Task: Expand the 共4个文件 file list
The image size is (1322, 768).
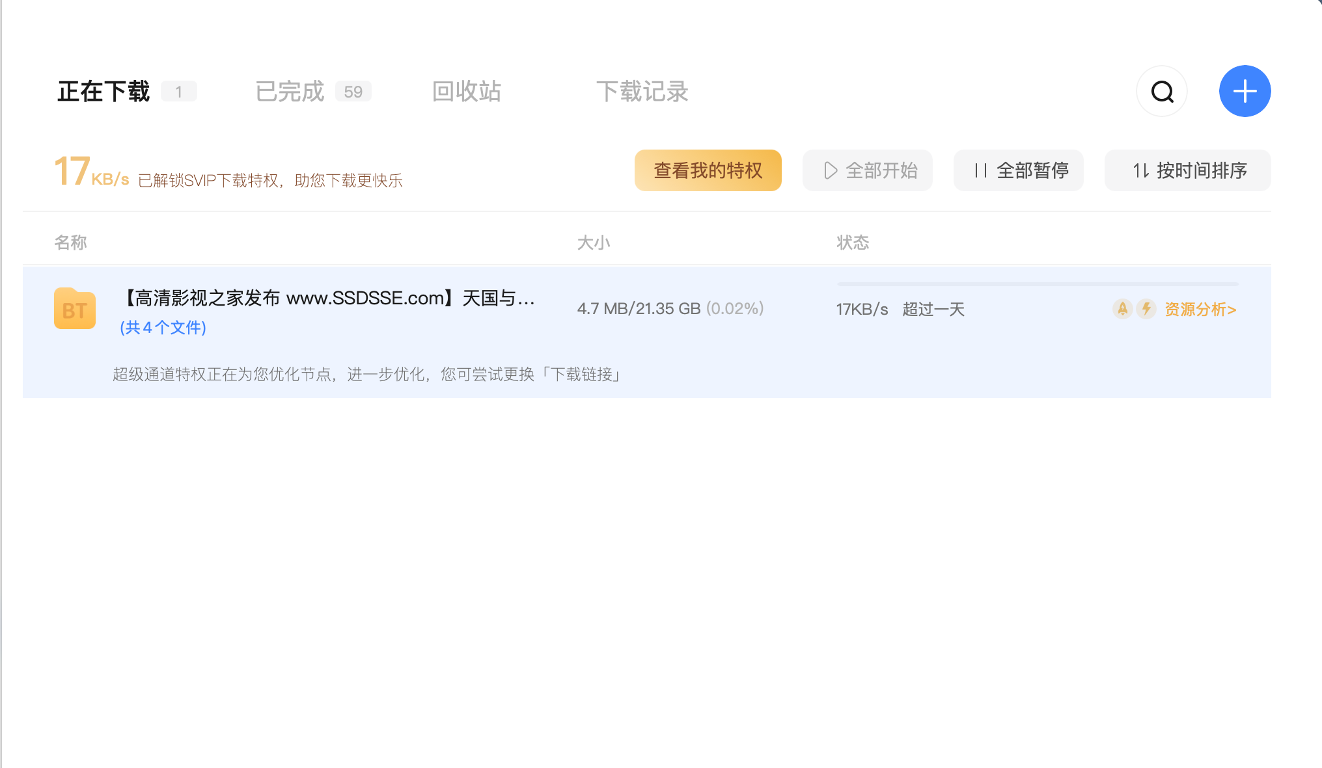Action: tap(163, 328)
